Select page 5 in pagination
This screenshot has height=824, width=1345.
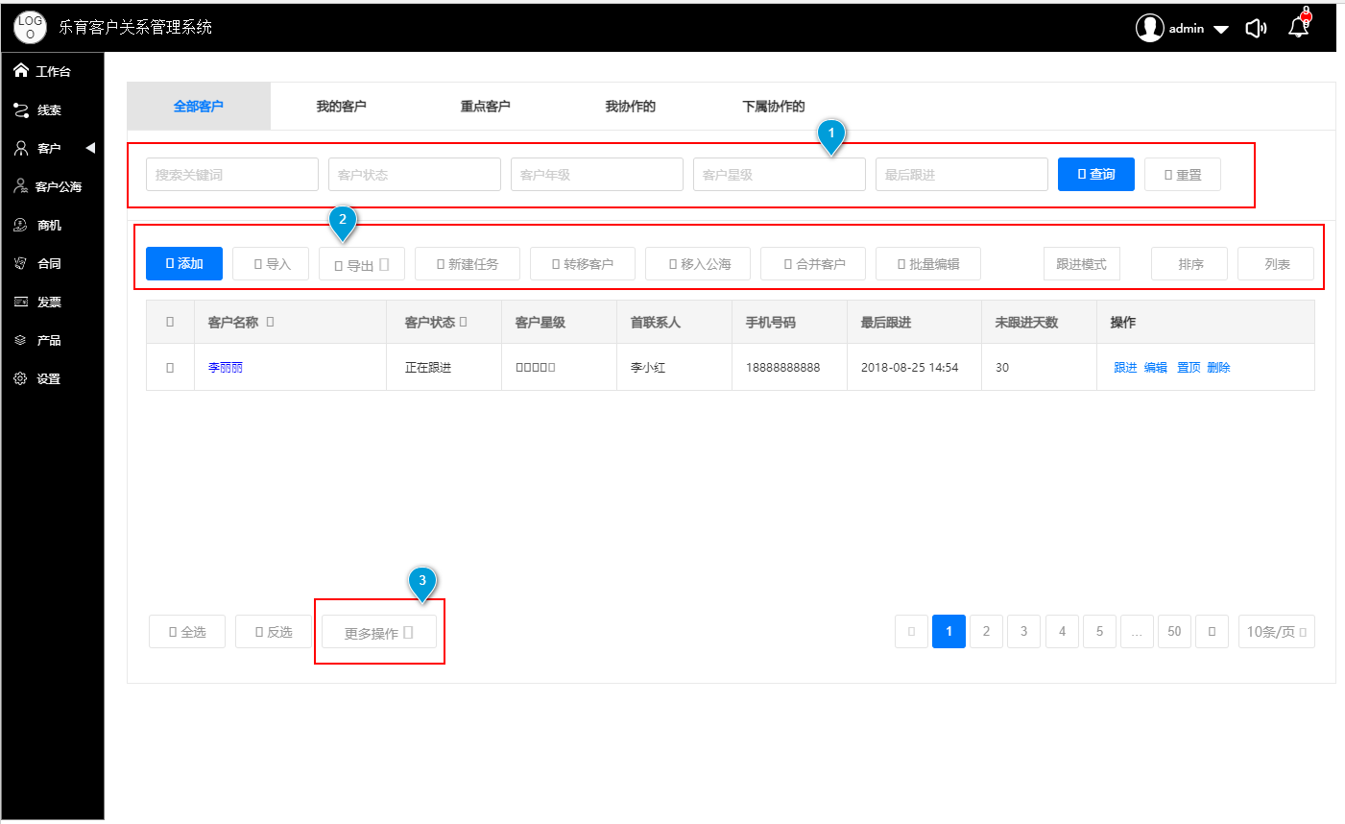tap(1099, 632)
